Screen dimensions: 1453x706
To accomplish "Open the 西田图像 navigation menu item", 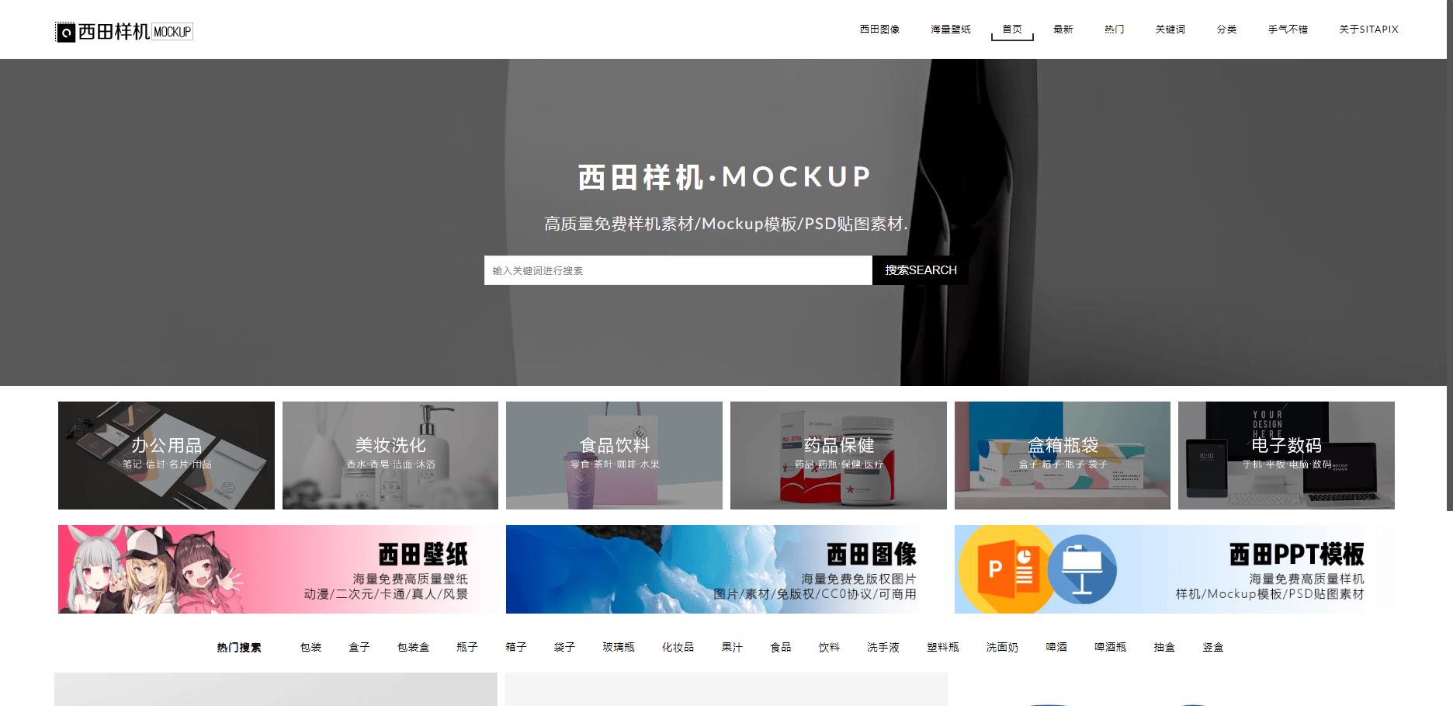I will pos(879,30).
